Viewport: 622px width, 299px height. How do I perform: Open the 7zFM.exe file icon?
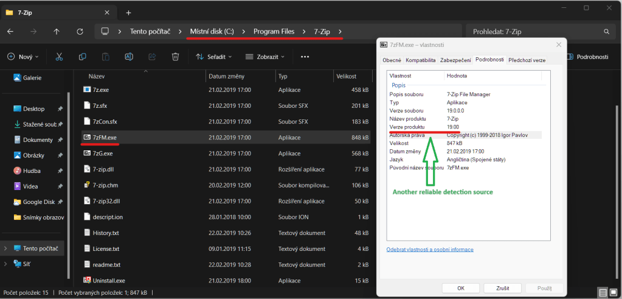pyautogui.click(x=87, y=138)
